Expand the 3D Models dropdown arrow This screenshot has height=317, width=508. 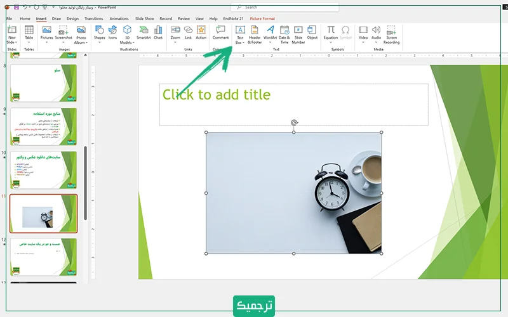coord(133,42)
